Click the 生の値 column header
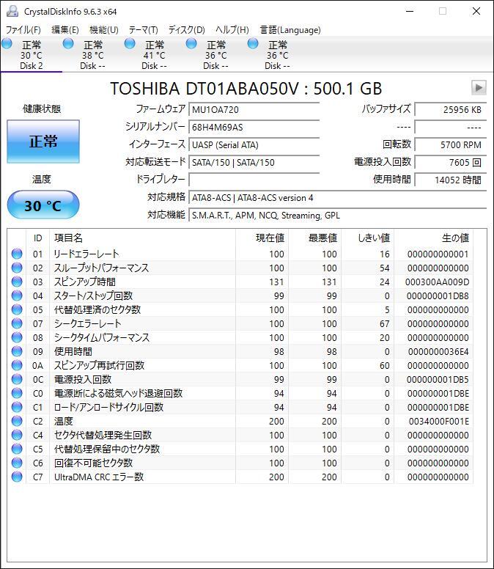The image size is (494, 569). tap(433, 238)
